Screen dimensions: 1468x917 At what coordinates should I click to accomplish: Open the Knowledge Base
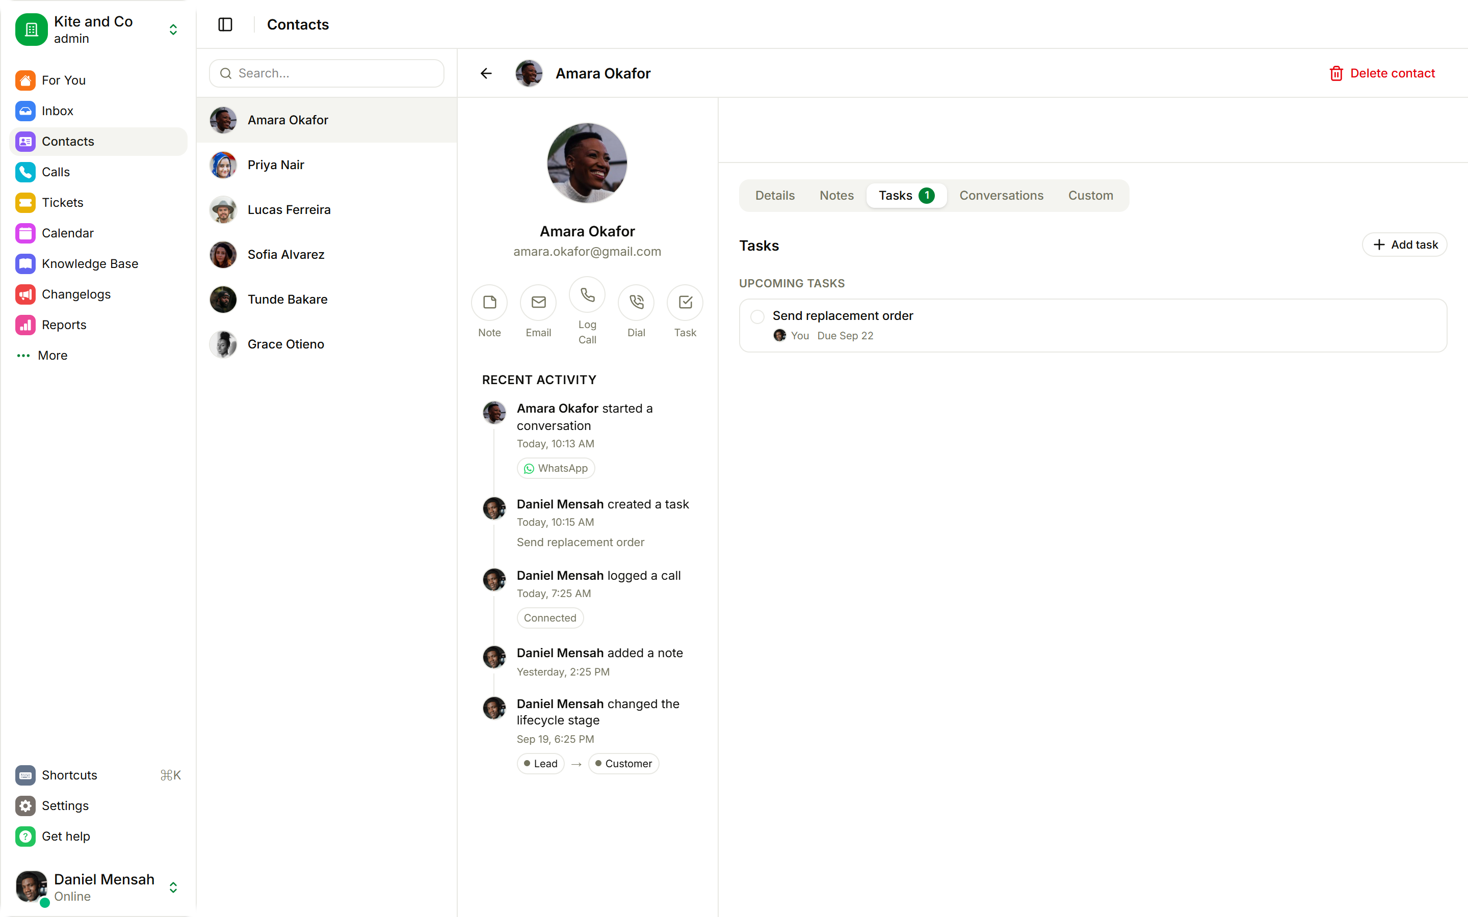(98, 264)
